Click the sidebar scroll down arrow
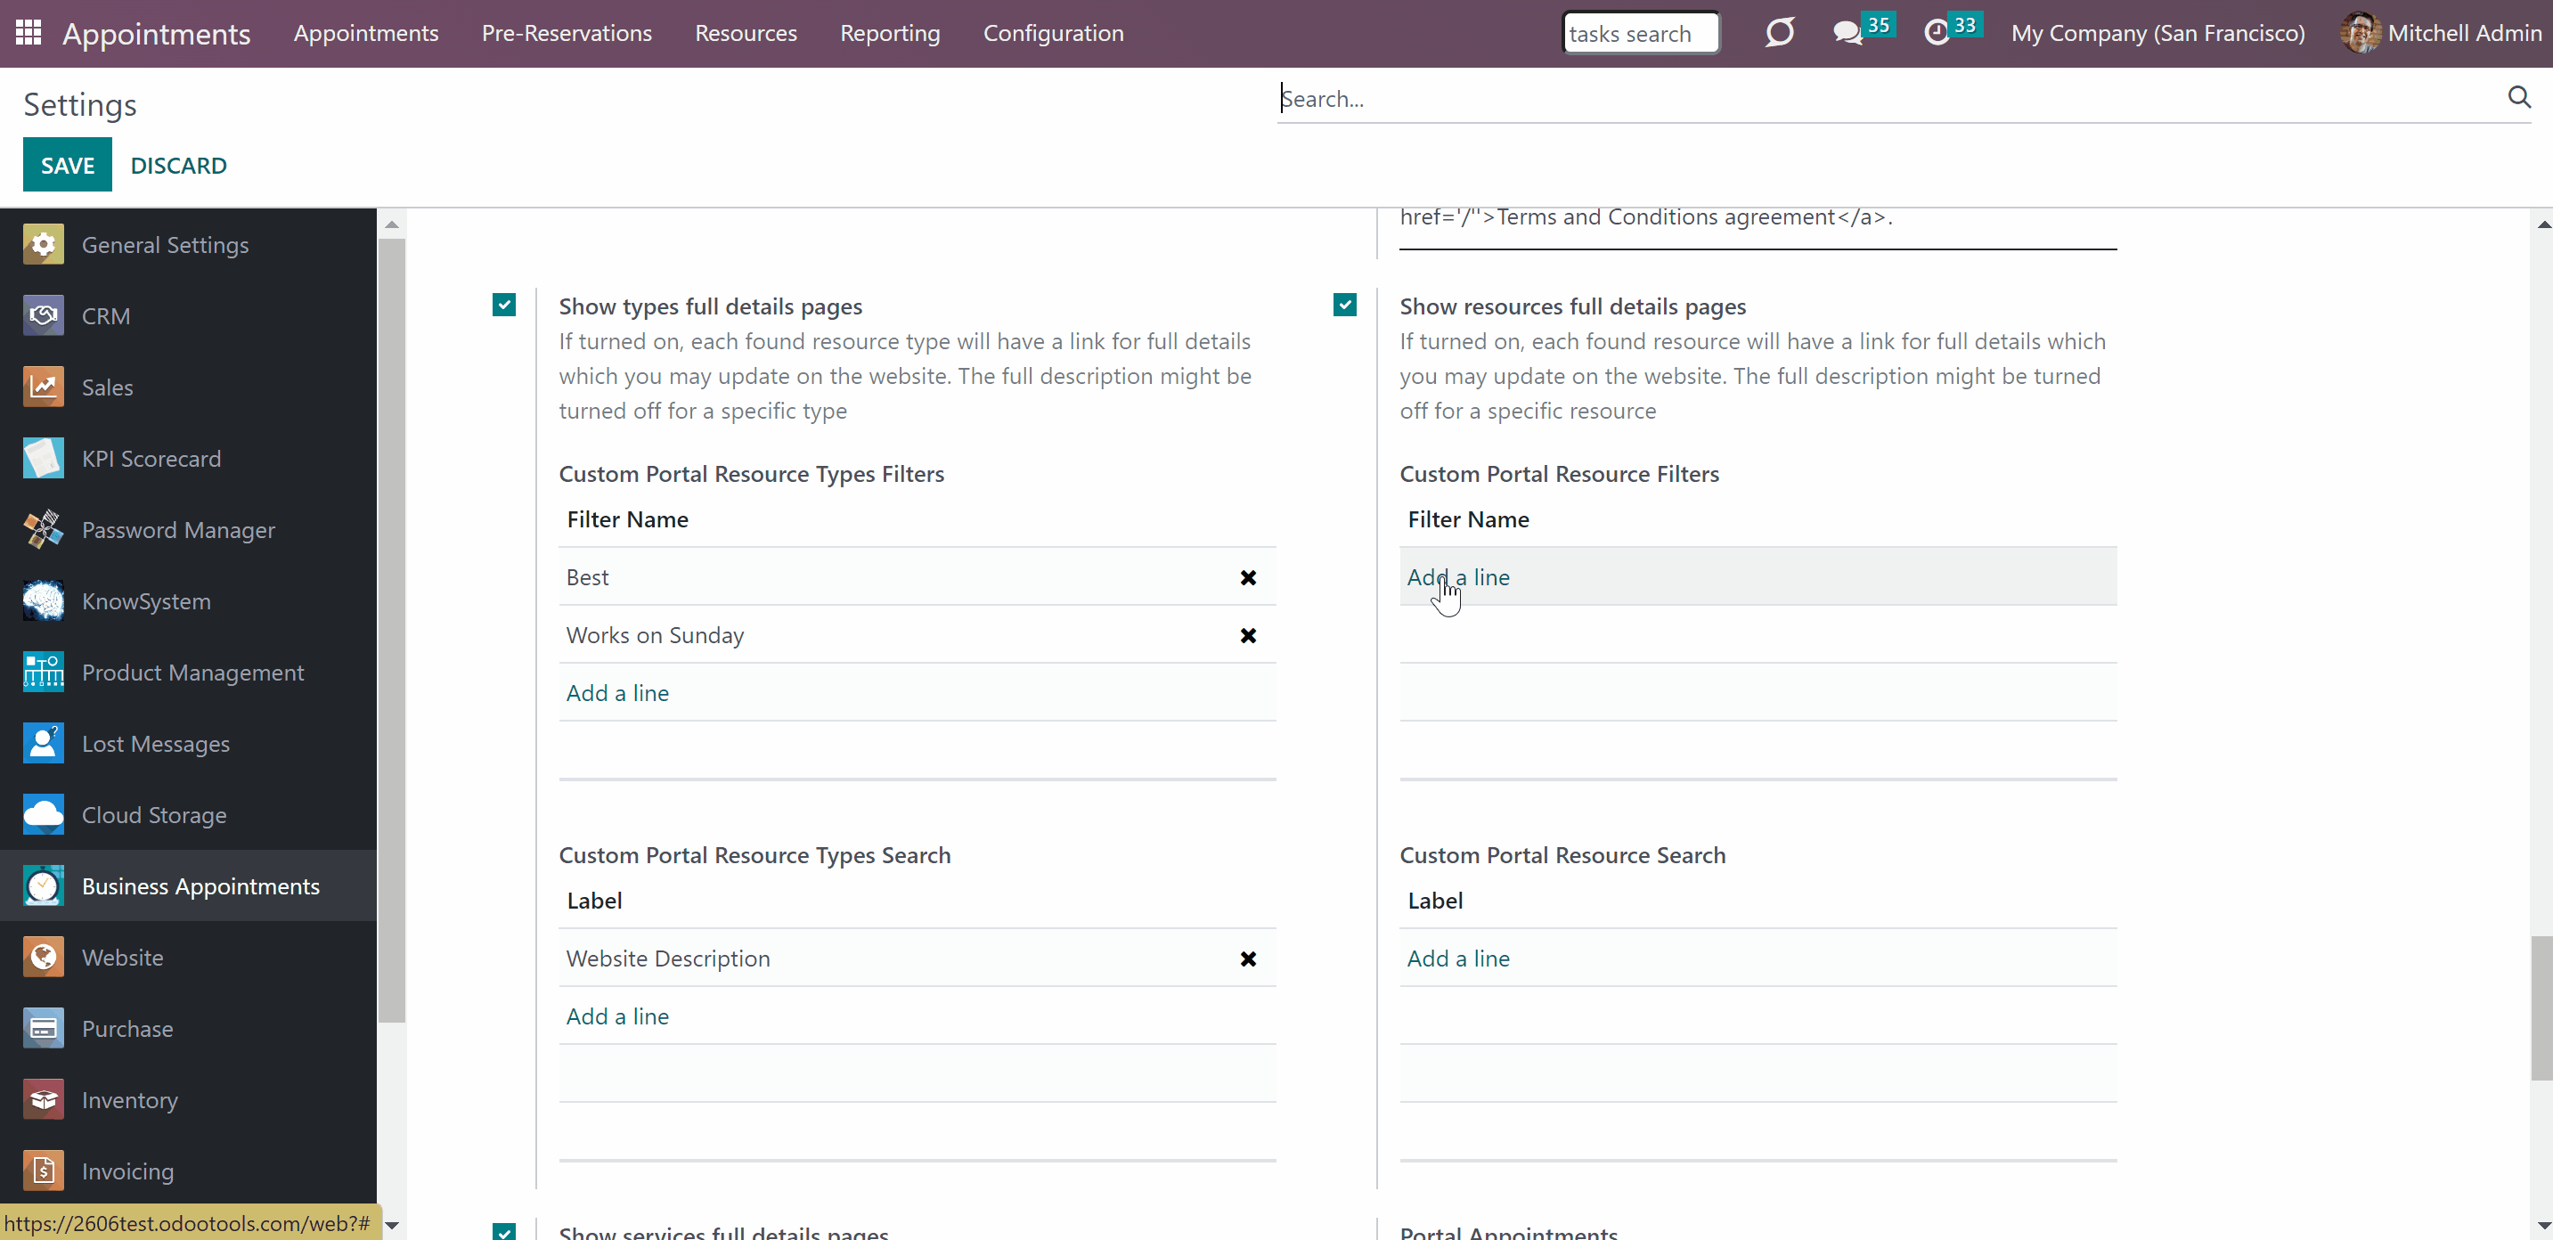Viewport: 2553px width, 1240px height. [x=393, y=1225]
